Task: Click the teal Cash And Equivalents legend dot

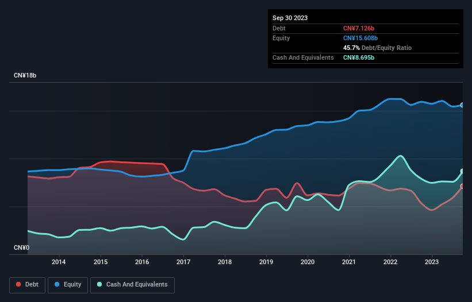Action: pyautogui.click(x=99, y=284)
